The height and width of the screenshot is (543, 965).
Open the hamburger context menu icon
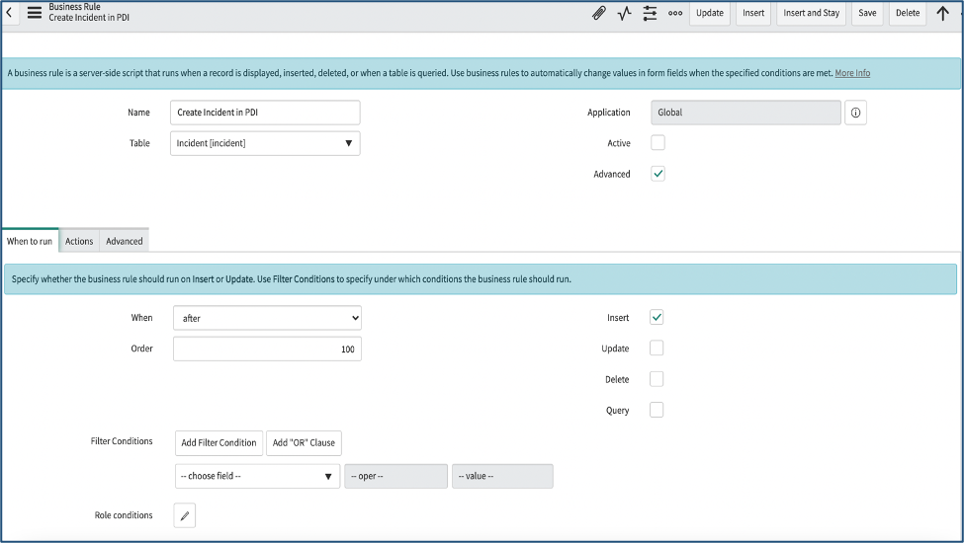(34, 13)
